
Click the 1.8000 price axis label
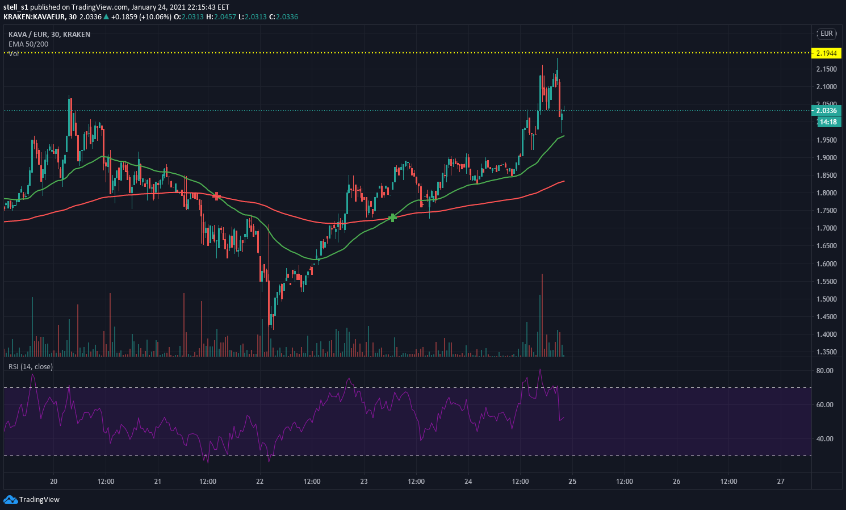coord(826,193)
